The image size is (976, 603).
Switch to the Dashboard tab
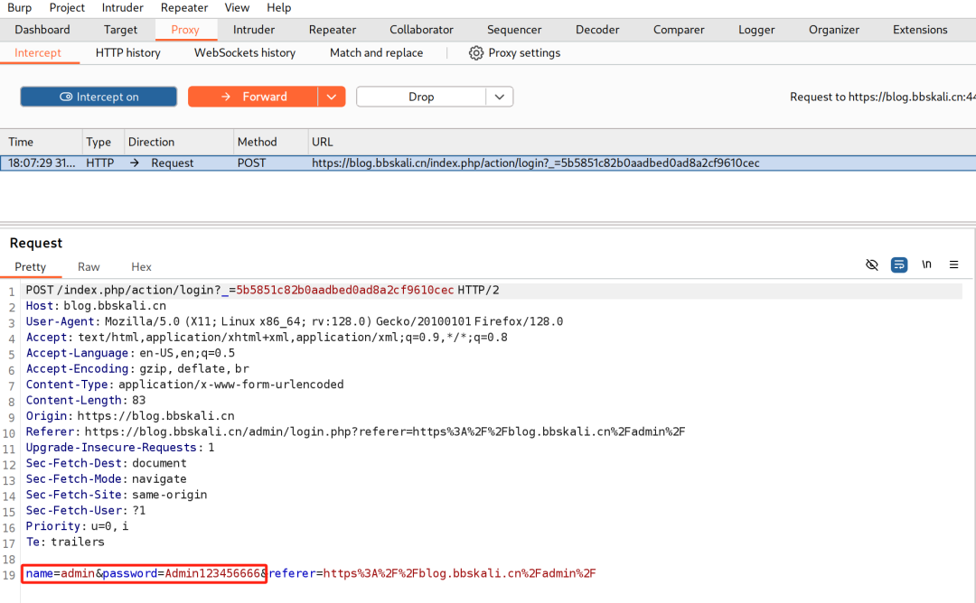(x=42, y=29)
